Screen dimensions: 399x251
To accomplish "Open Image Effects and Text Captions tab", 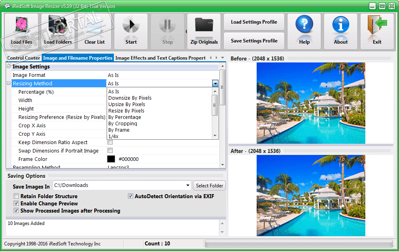I will (160, 58).
